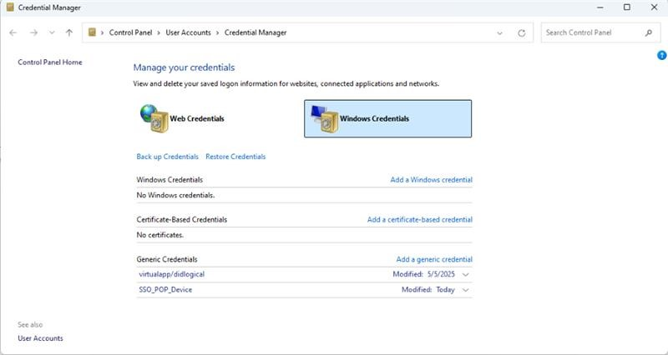Minimize the Credential Manager window
This screenshot has width=668, height=355.
click(600, 7)
